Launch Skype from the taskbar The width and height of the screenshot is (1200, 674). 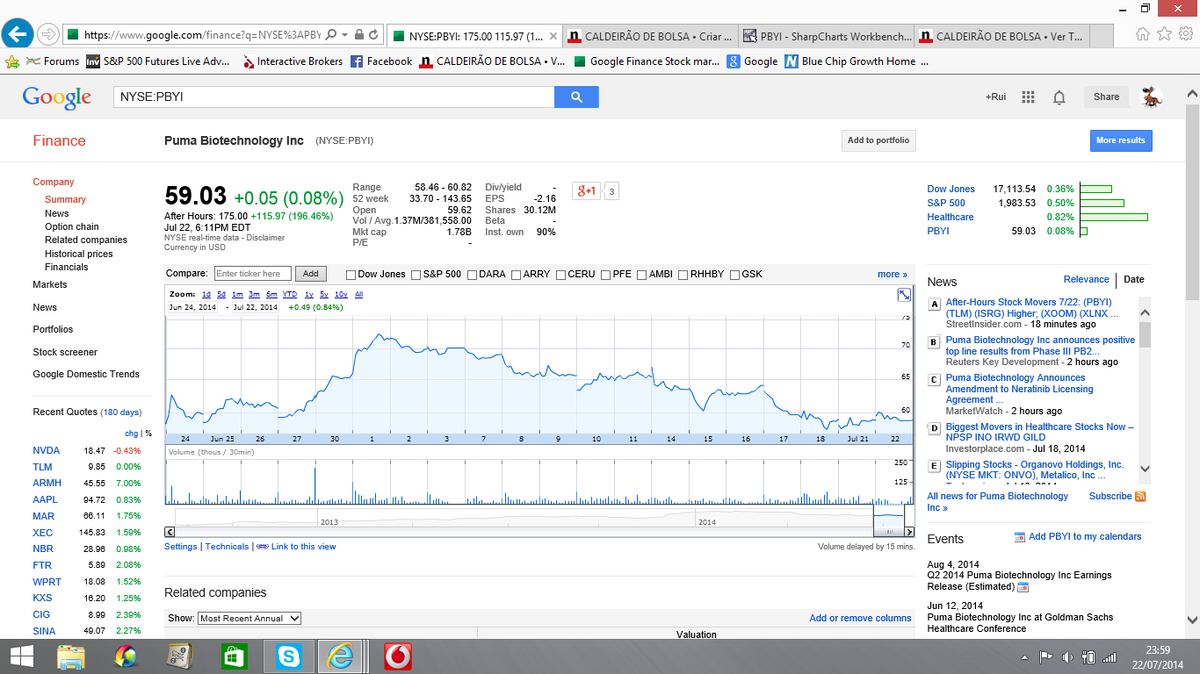[x=288, y=656]
